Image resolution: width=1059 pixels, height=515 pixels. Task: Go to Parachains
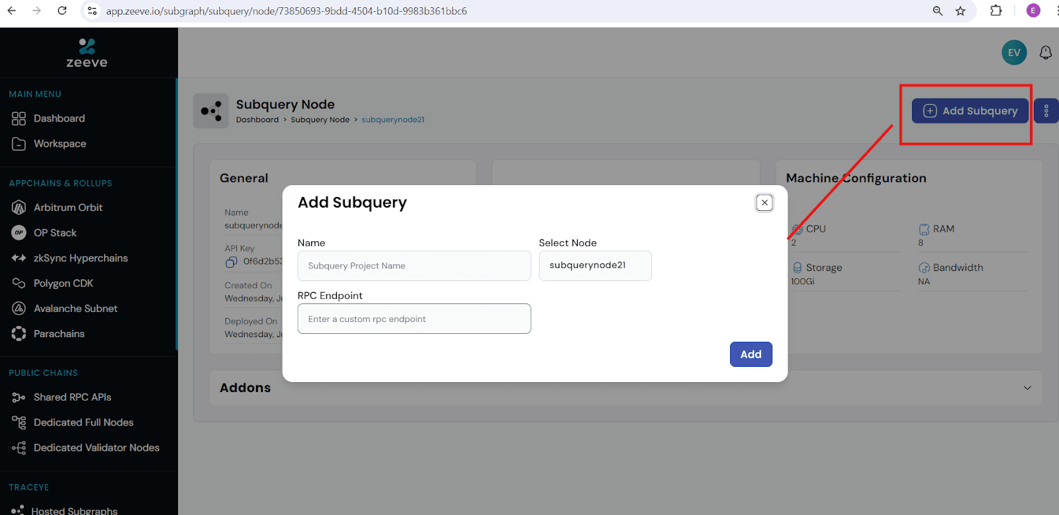click(59, 334)
